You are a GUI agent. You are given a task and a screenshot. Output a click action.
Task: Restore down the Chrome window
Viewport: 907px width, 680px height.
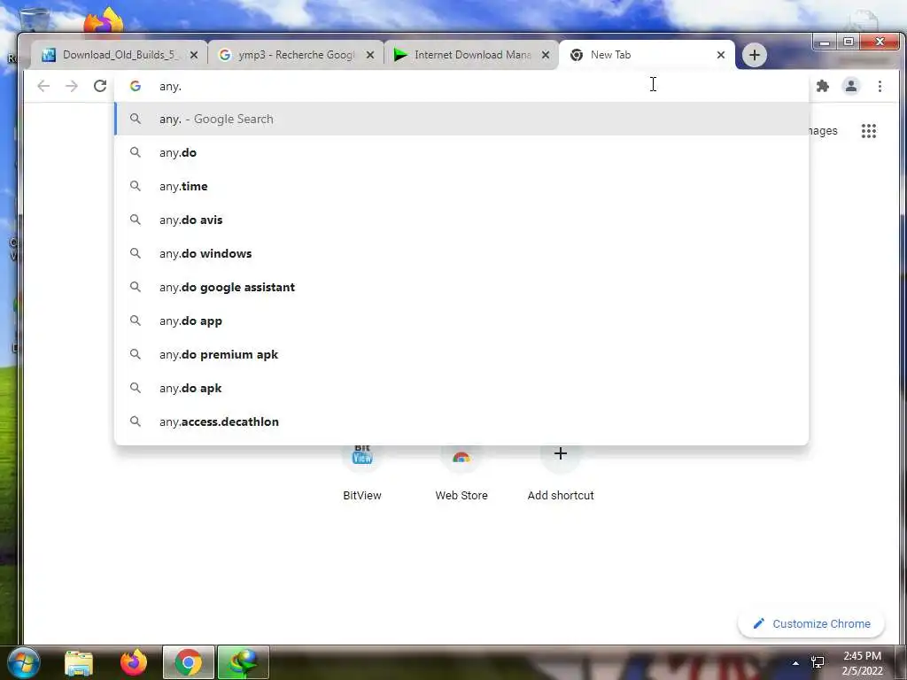click(x=848, y=42)
